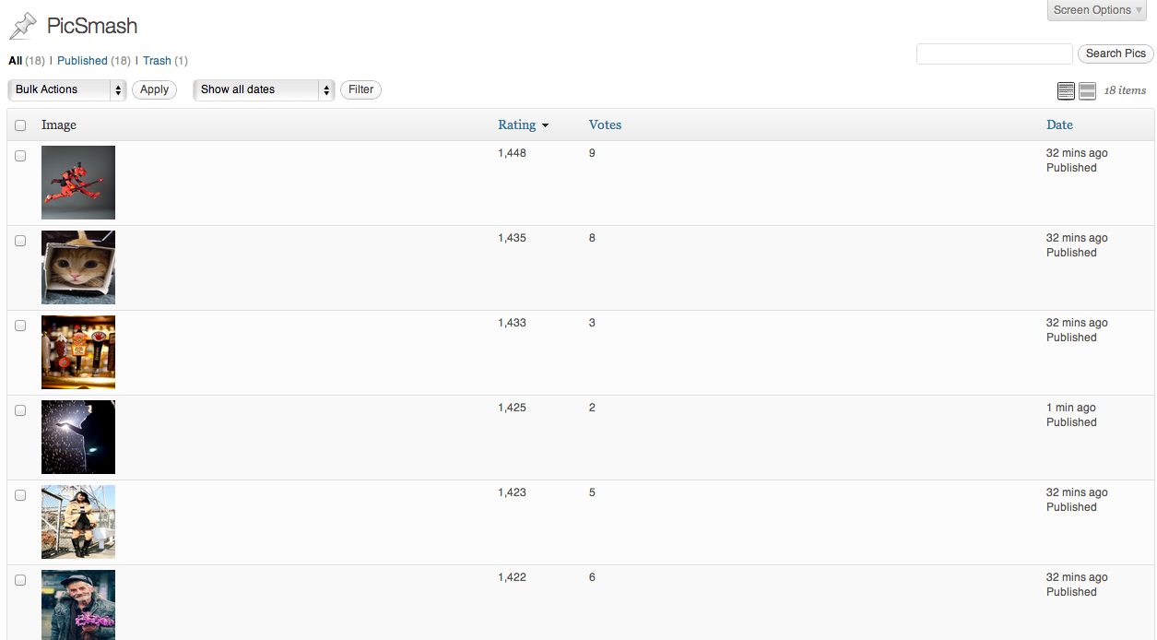This screenshot has height=640, width=1157.
Task: Open the dark night light thumbnail
Action: click(x=78, y=437)
